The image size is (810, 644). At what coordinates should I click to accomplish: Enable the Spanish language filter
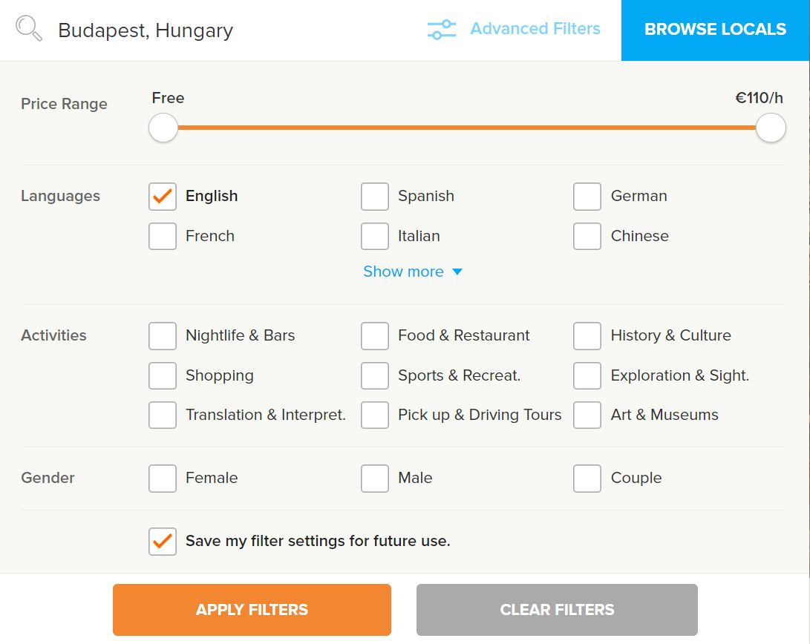click(x=375, y=196)
